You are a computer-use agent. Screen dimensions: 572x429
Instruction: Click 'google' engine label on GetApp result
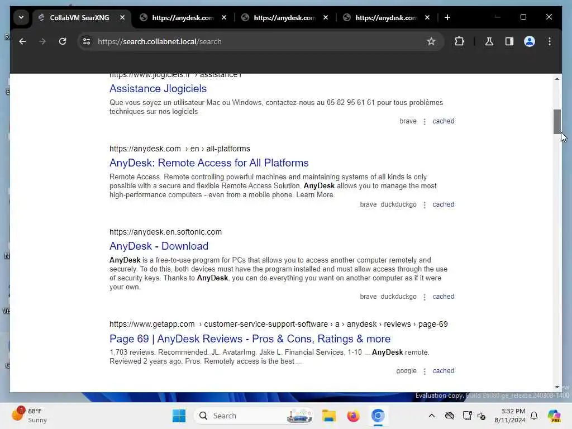[x=406, y=371]
